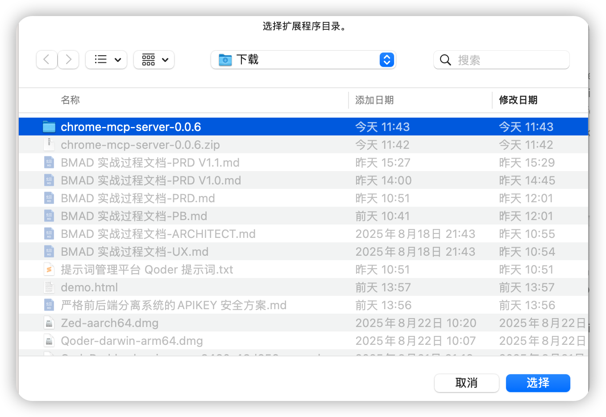
Task: Click the Qoder 提示词.txt file icon
Action: (x=49, y=270)
